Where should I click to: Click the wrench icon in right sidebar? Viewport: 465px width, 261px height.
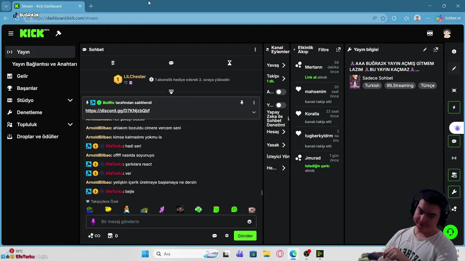pyautogui.click(x=454, y=192)
